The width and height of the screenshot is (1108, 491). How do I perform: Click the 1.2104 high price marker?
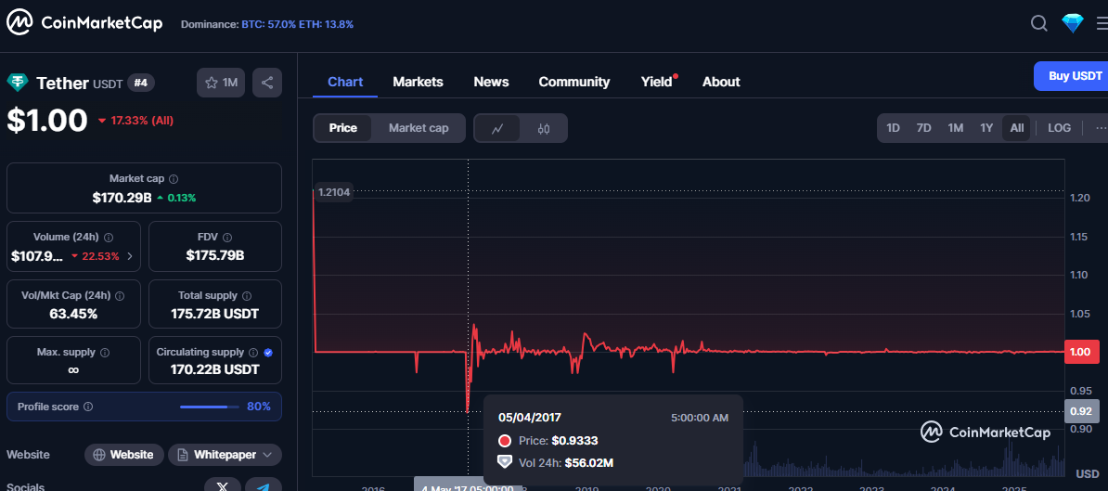(x=333, y=191)
